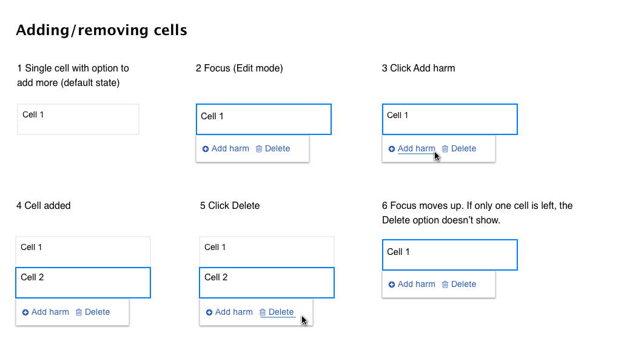621x359 pixels.
Task: Click the plus icon in example 5
Action: (209, 312)
